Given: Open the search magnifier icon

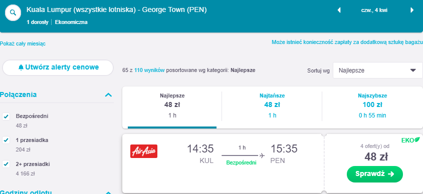Looking at the screenshot, I should pyautogui.click(x=13, y=12).
